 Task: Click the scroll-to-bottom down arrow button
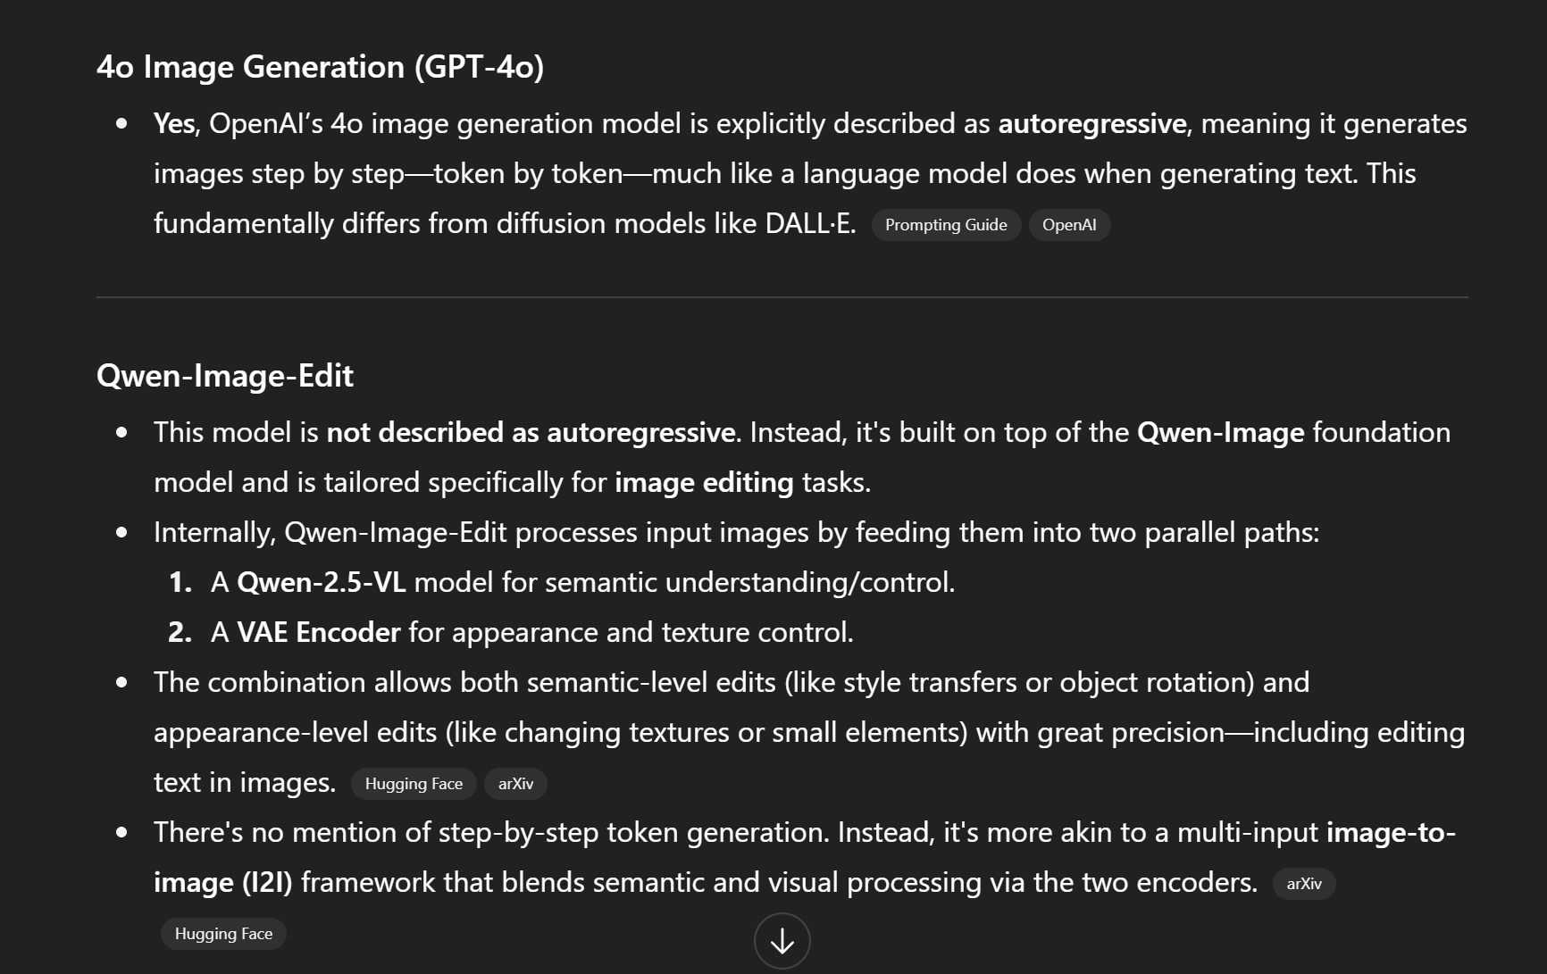(x=782, y=940)
